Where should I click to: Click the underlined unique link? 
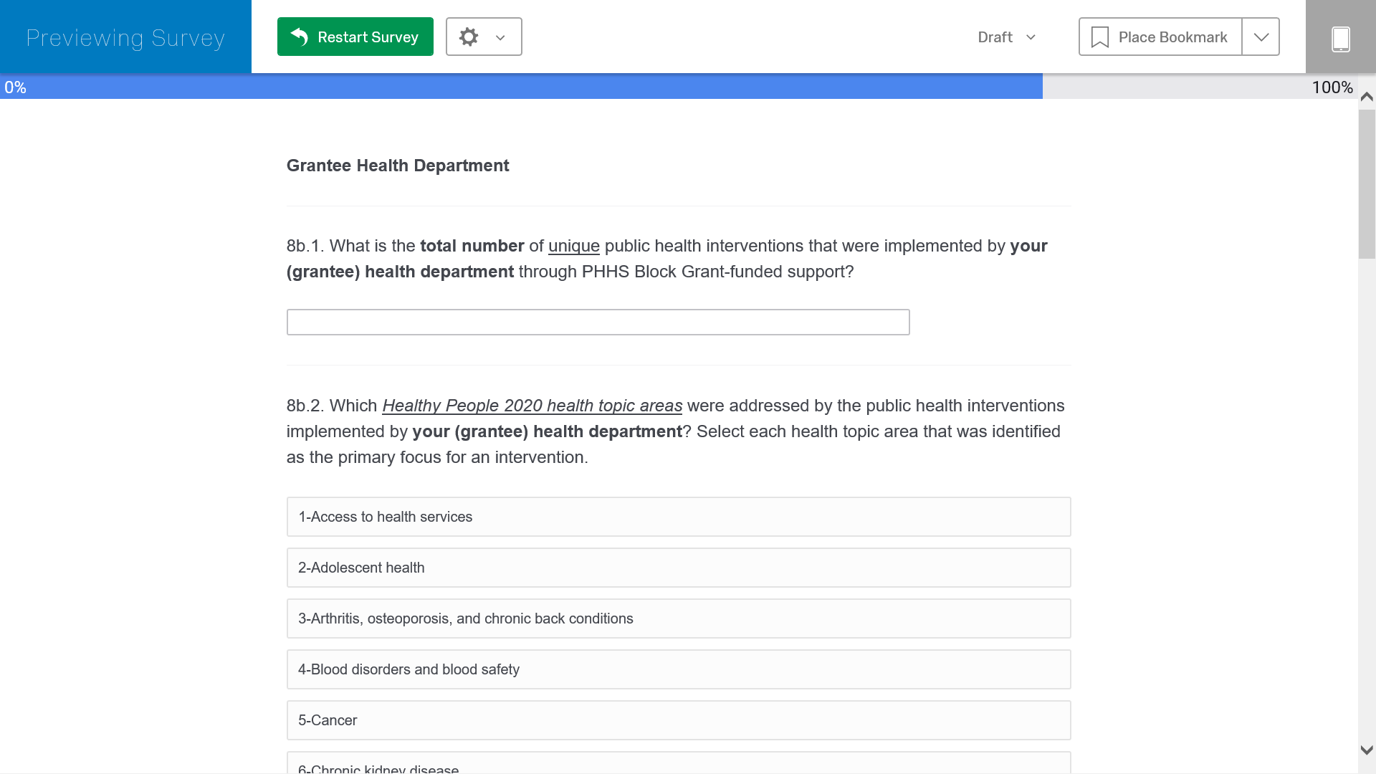(x=573, y=246)
